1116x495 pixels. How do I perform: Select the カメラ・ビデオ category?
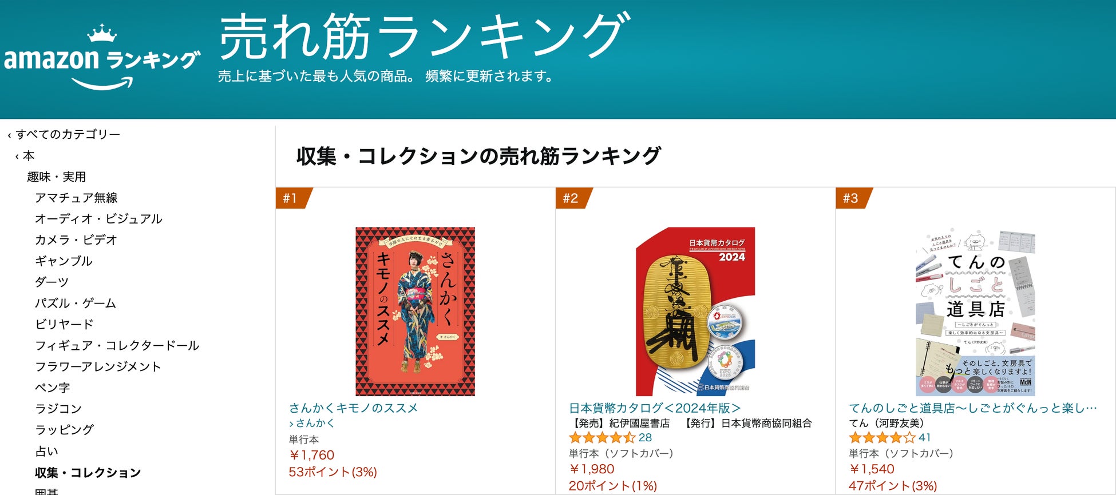[x=76, y=239]
